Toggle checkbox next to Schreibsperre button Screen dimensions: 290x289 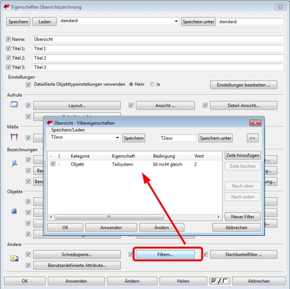coord(28,254)
